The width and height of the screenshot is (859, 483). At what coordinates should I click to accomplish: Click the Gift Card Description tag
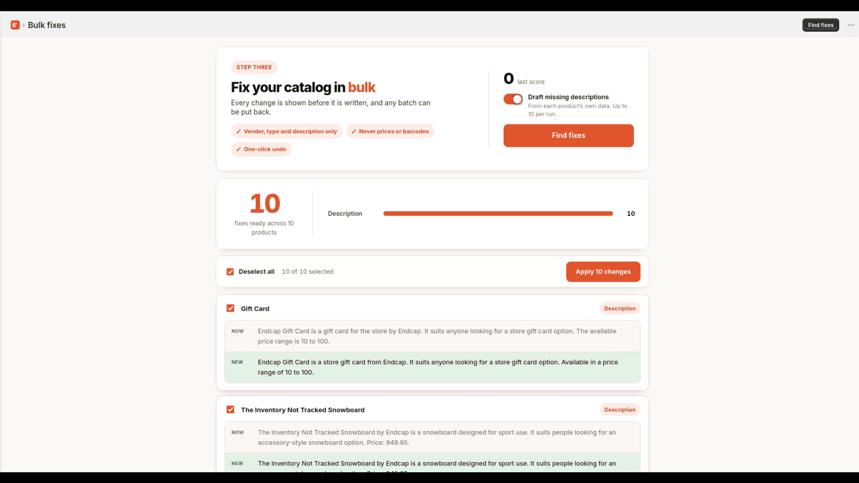pos(620,309)
